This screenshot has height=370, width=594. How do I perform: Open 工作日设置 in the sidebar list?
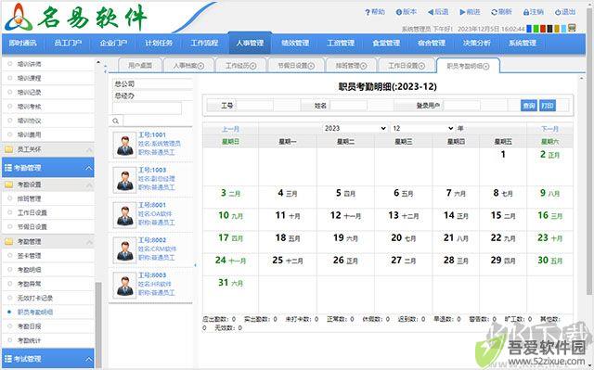pyautogui.click(x=32, y=212)
